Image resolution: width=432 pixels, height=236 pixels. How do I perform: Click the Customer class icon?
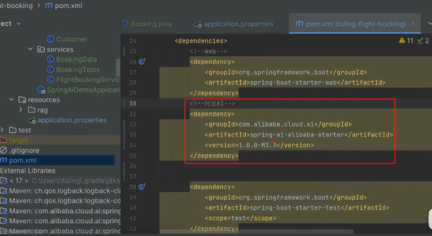pyautogui.click(x=51, y=39)
